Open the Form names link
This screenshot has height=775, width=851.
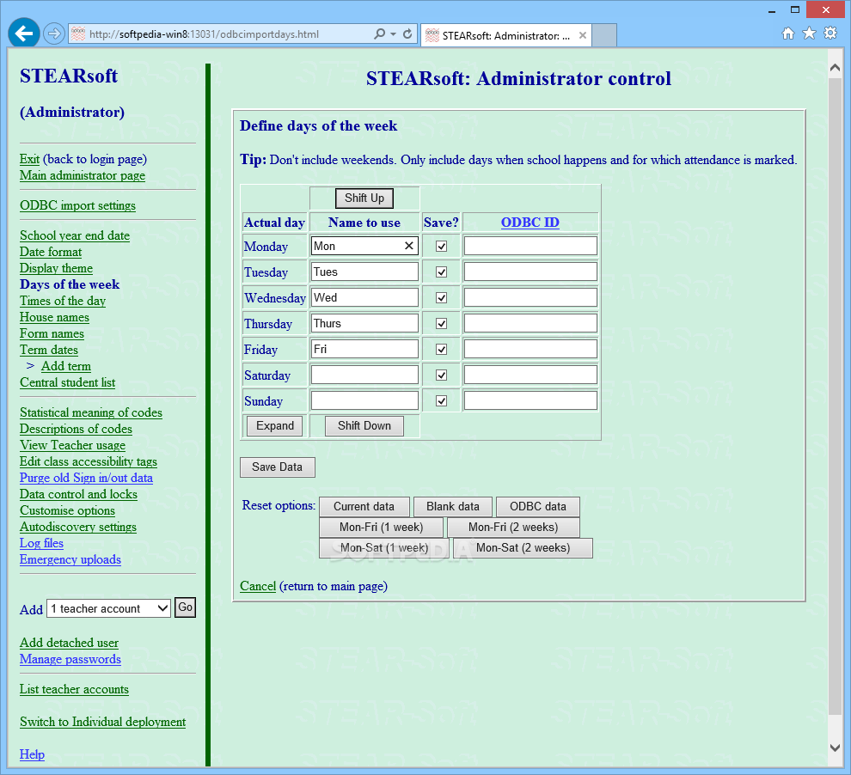[52, 333]
